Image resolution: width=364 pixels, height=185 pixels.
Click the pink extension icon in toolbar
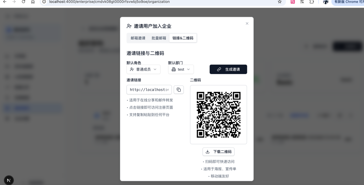click(x=293, y=2)
